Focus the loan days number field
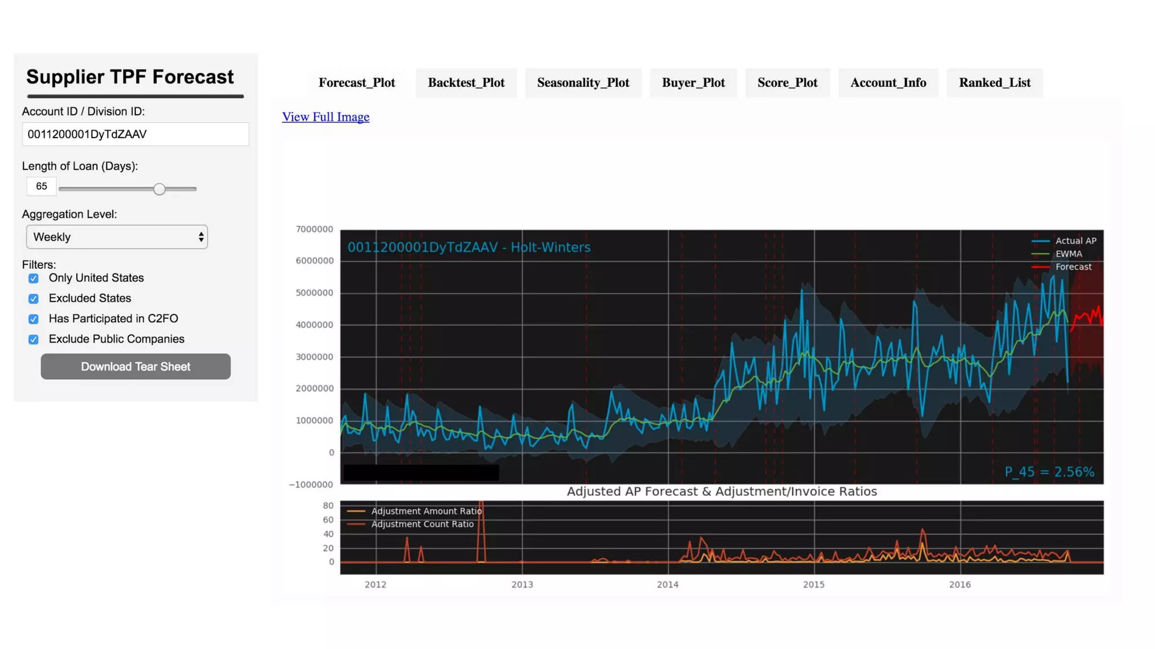Screen dimensions: 1155x649 coord(41,186)
